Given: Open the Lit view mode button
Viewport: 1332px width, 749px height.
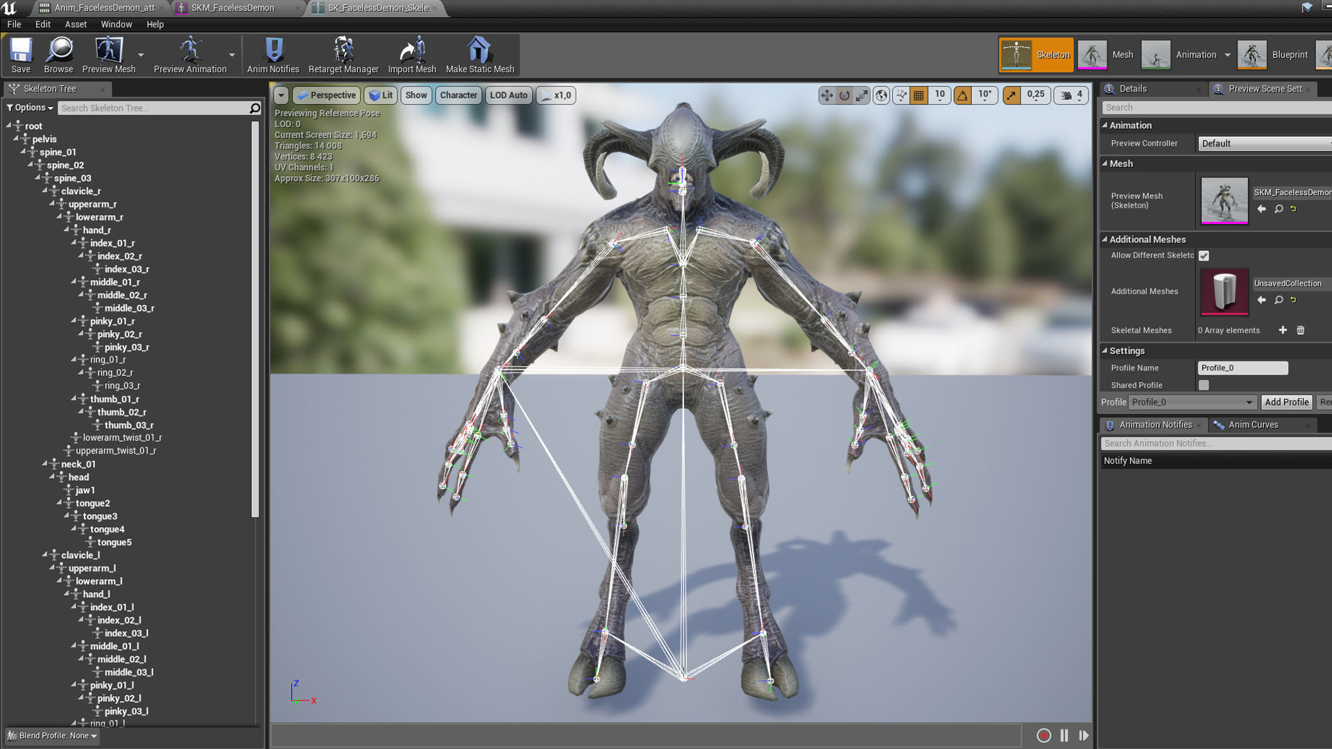Looking at the screenshot, I should [381, 96].
